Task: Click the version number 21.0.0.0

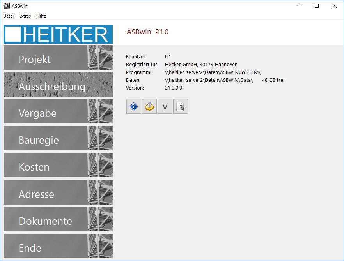Action: 173,88
